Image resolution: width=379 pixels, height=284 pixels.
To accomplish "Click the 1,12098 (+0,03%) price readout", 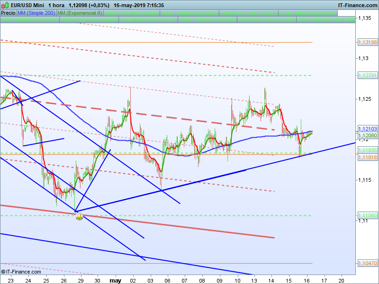I will point(89,5).
